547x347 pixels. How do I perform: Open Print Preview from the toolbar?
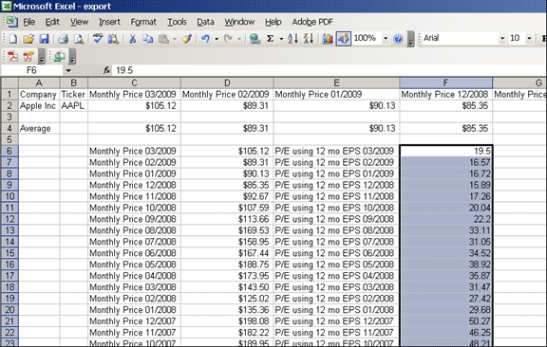pos(79,38)
